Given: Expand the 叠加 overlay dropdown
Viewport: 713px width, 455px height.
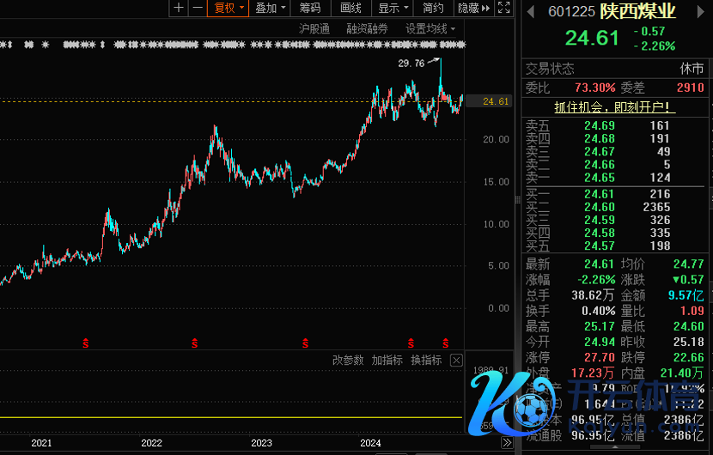Looking at the screenshot, I should click(271, 8).
